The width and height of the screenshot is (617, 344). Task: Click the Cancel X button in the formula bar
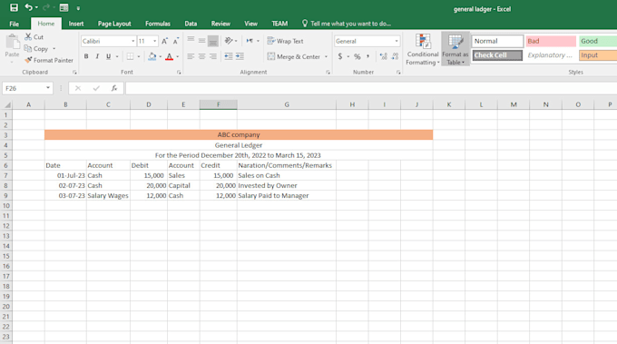[x=78, y=88]
